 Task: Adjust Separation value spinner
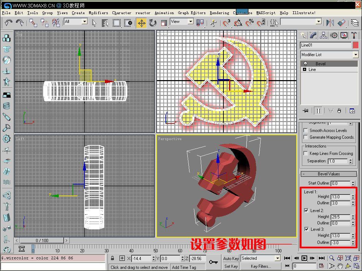click(x=351, y=161)
